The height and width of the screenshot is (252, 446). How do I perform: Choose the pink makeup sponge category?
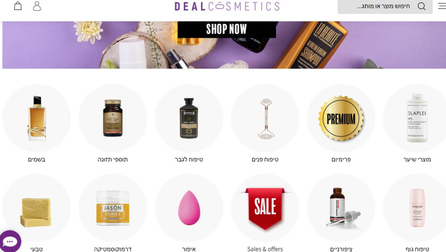[x=189, y=208]
